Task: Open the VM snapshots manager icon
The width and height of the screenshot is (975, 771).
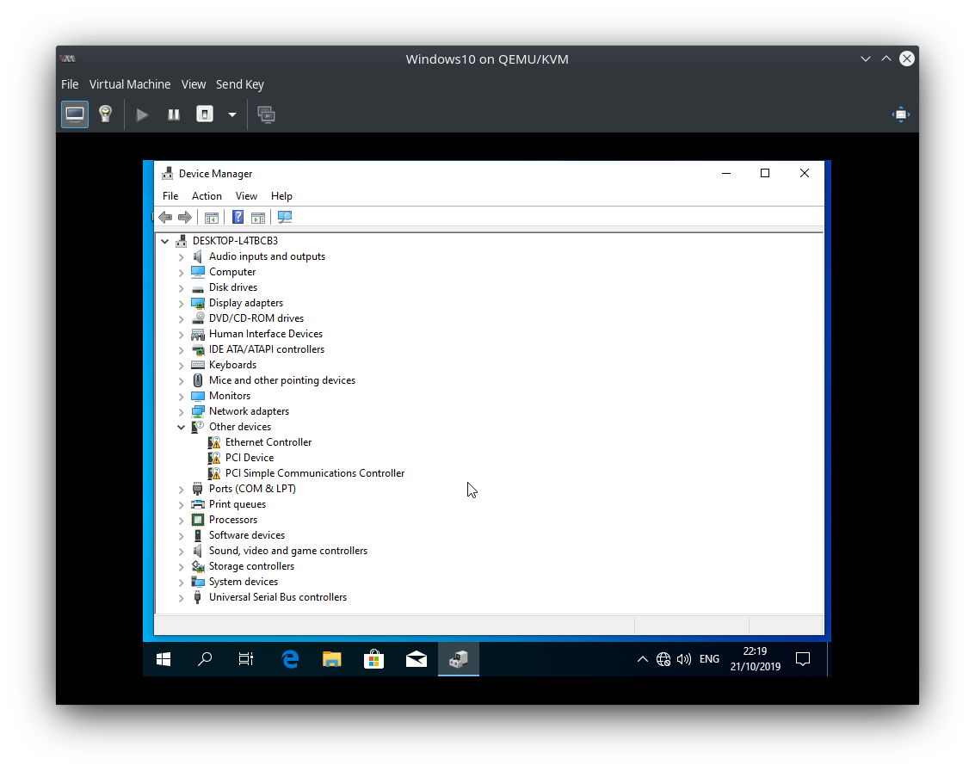Action: pyautogui.click(x=267, y=114)
